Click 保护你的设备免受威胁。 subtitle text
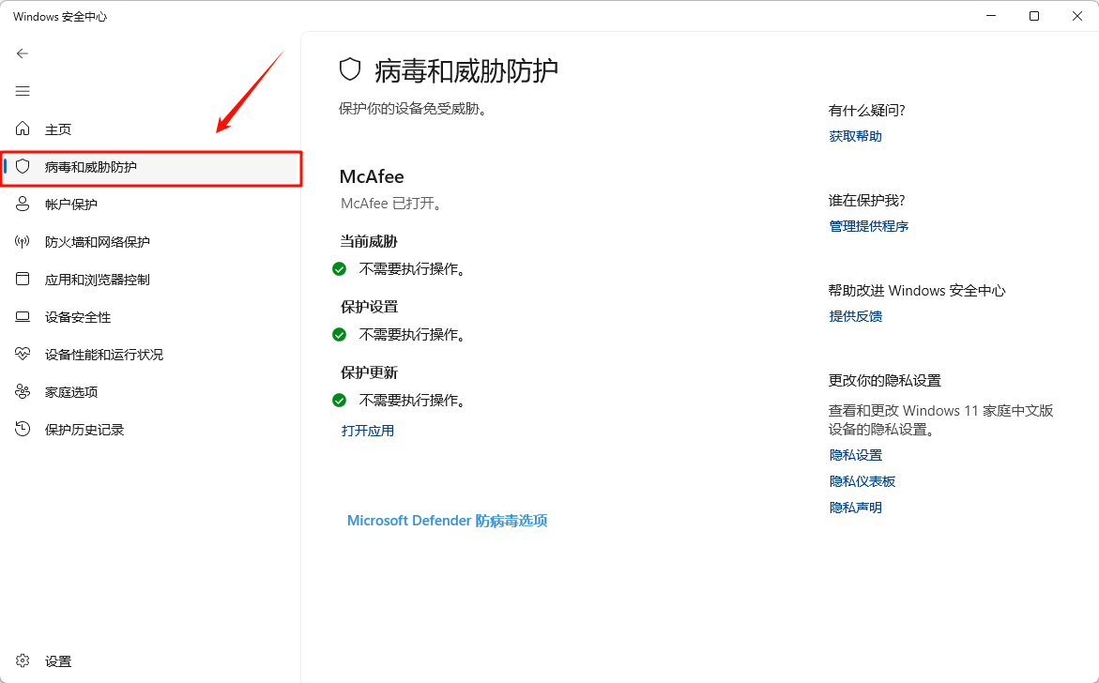The image size is (1099, 683). [x=413, y=109]
